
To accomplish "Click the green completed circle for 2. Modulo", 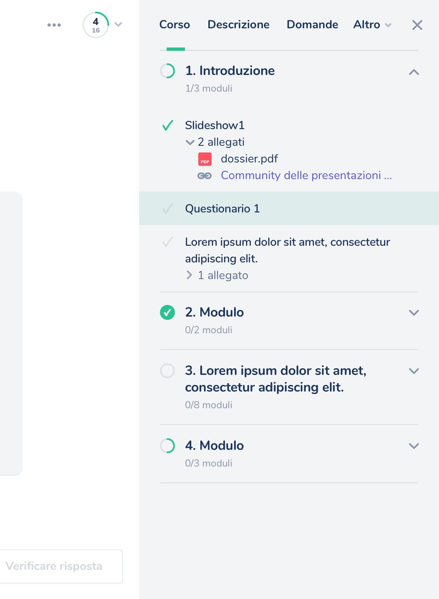I will 167,312.
